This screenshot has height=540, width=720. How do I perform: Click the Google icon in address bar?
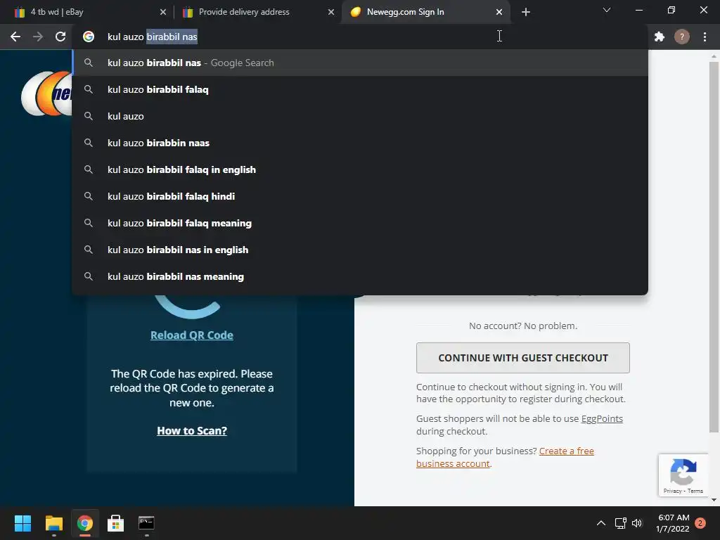89,37
